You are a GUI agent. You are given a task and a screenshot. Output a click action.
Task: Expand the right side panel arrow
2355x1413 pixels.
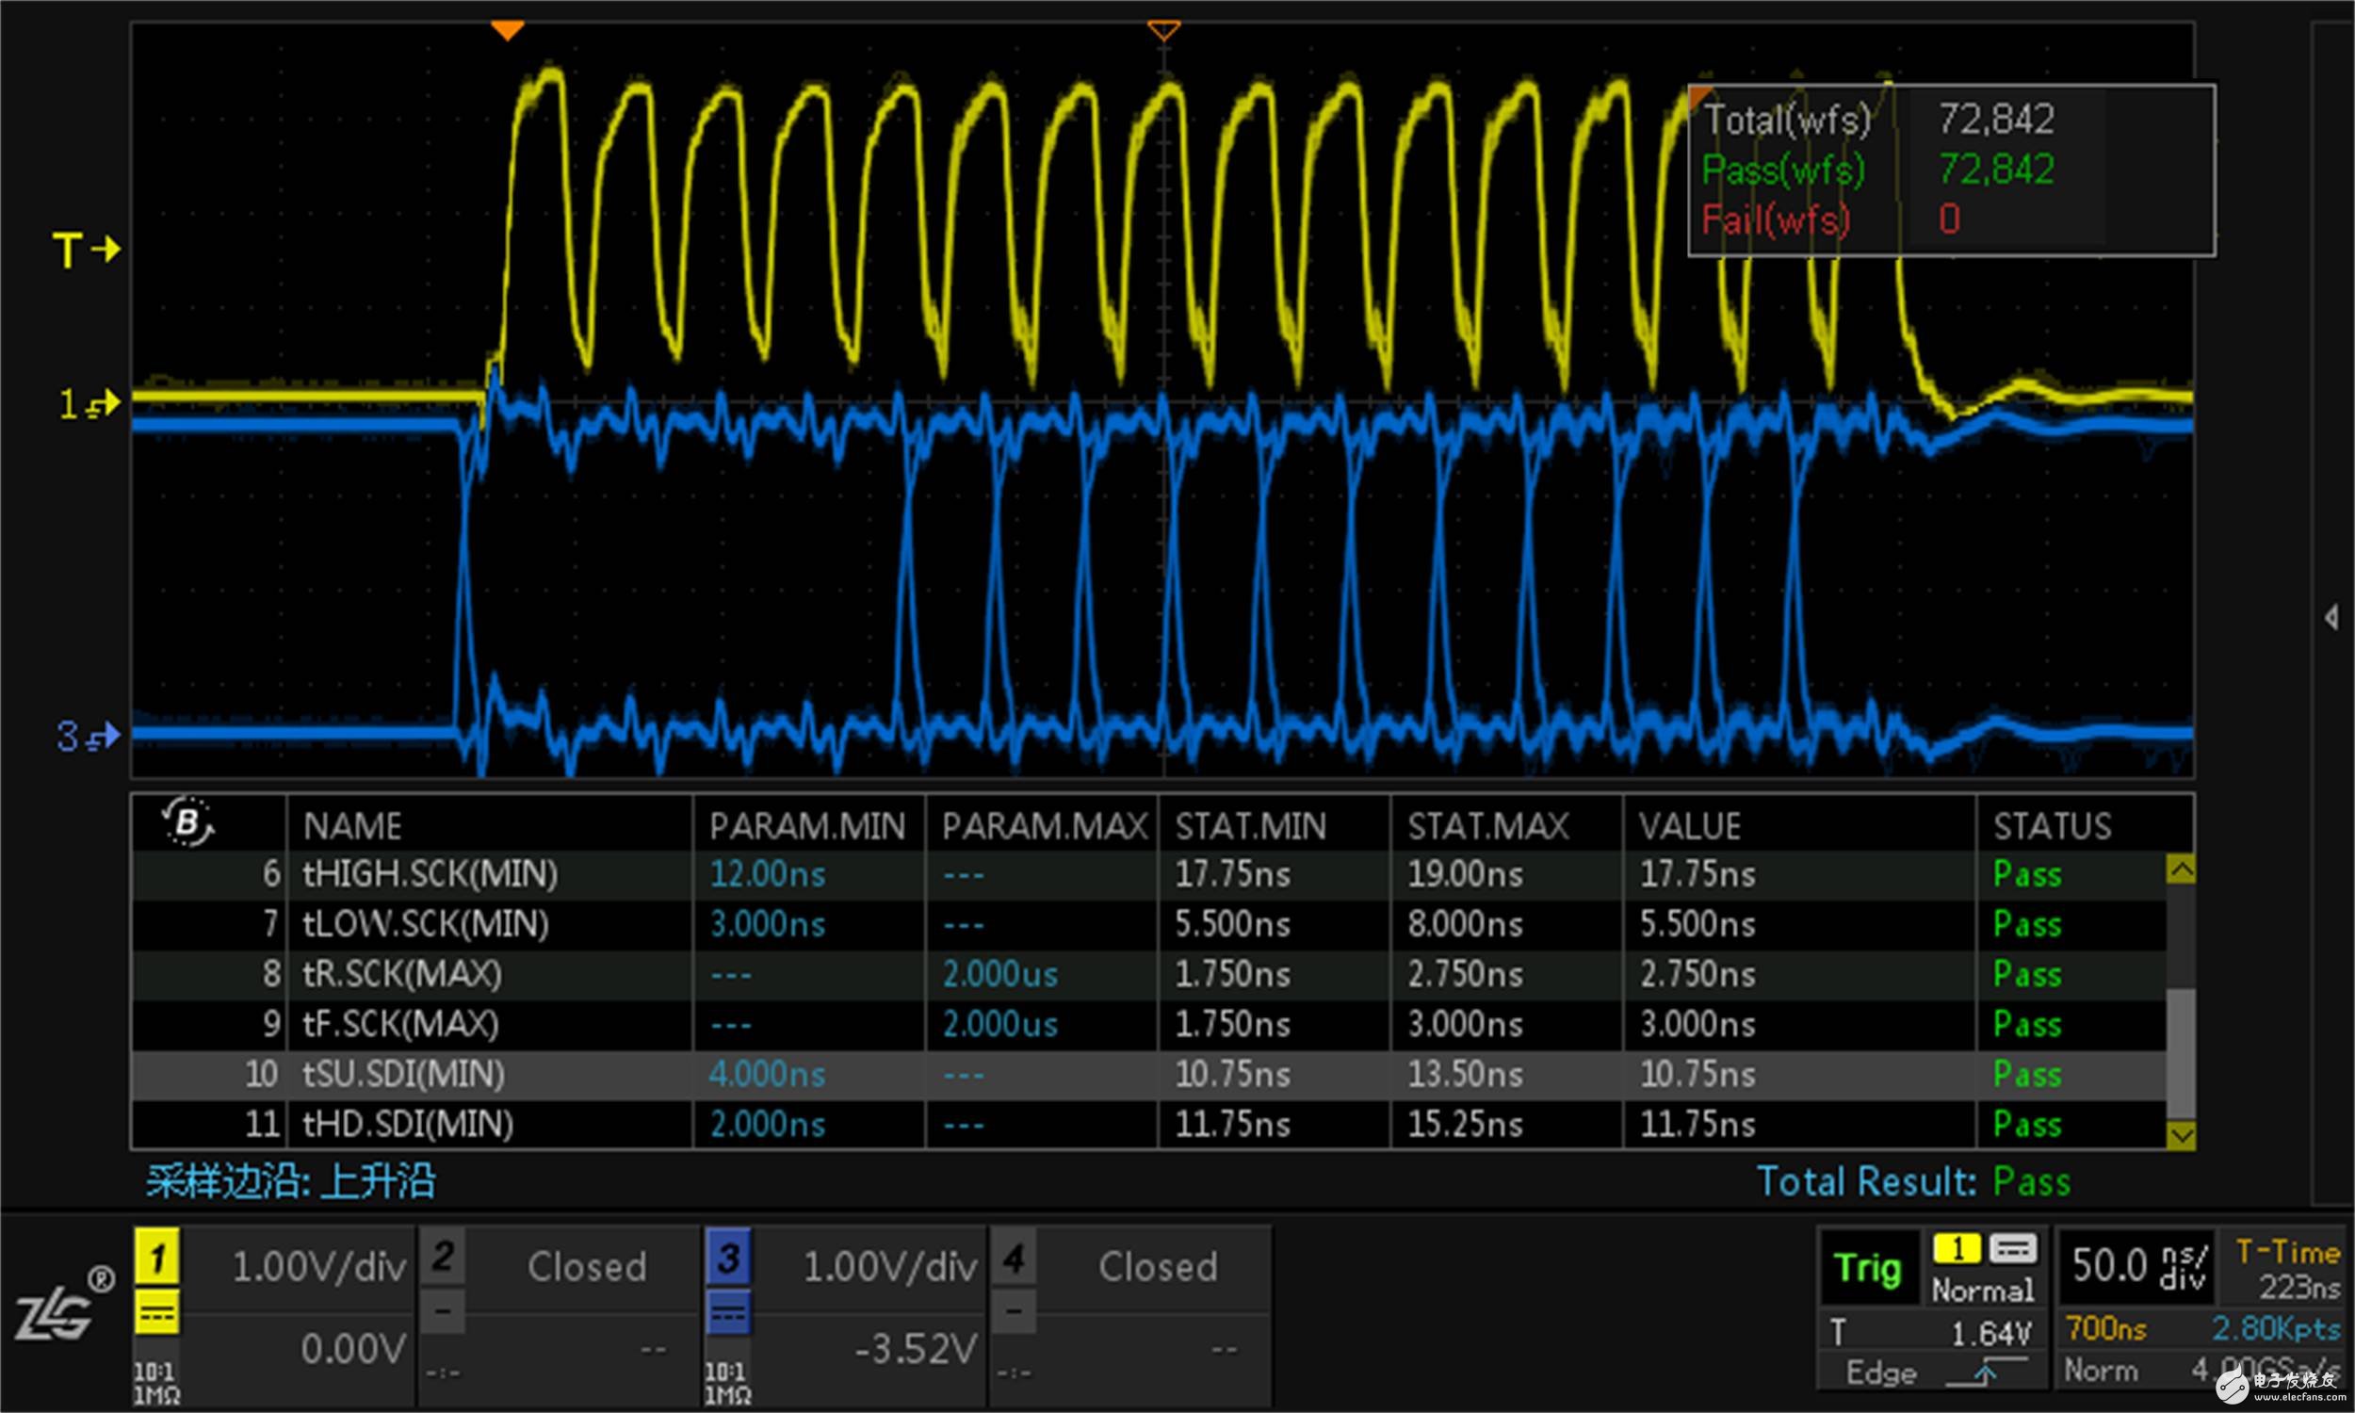(2331, 617)
